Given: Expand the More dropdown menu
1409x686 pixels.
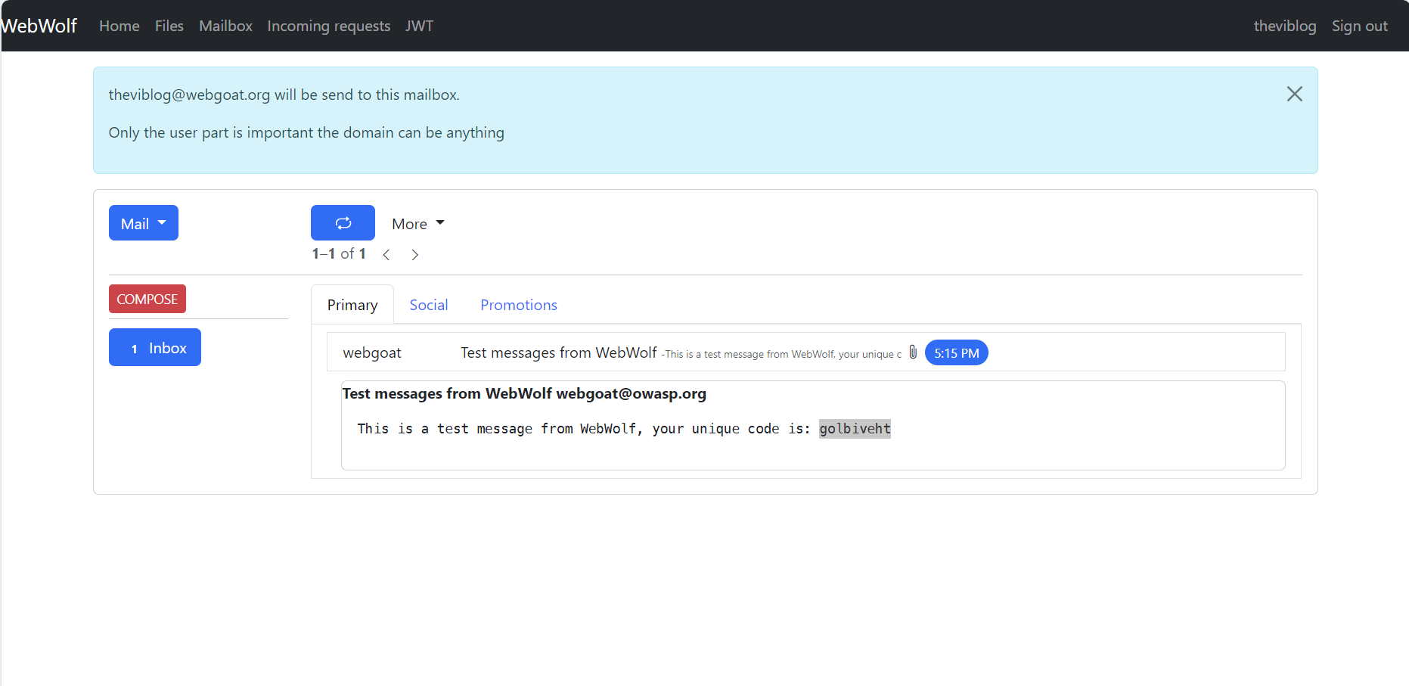Looking at the screenshot, I should [x=417, y=224].
